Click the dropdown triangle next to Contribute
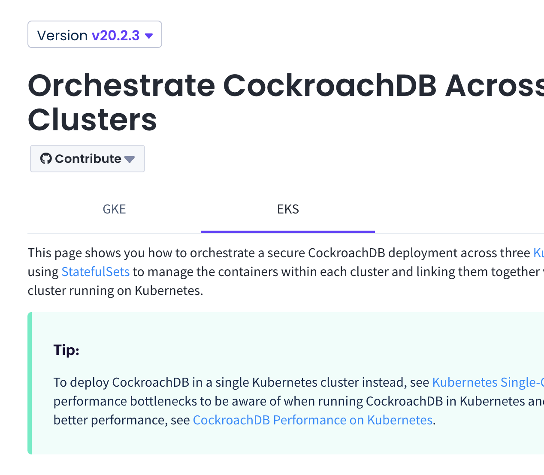The height and width of the screenshot is (475, 544). [130, 159]
